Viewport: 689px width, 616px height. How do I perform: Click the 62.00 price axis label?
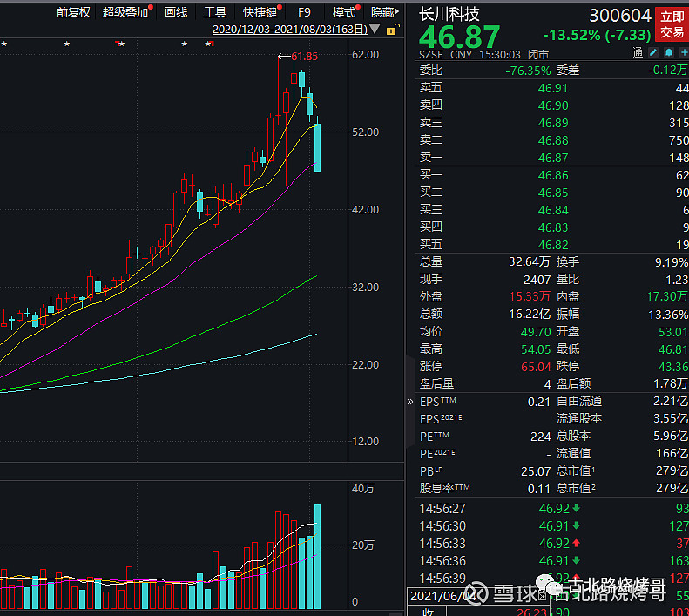(365, 55)
